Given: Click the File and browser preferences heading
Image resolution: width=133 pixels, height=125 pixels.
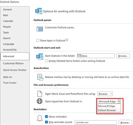Looking at the screenshot, I should [x=51, y=85].
